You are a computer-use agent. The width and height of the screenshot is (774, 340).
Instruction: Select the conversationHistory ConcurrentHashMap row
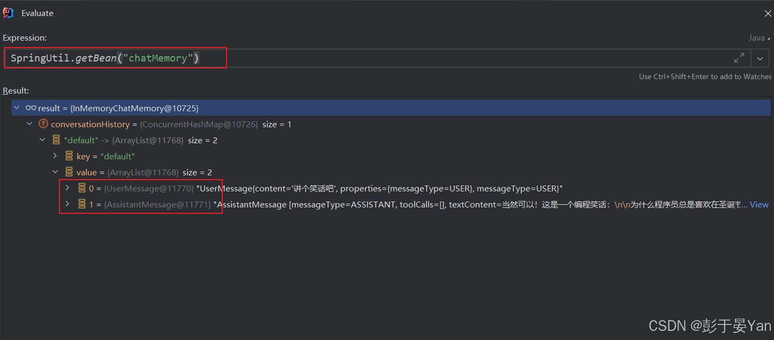(391, 124)
